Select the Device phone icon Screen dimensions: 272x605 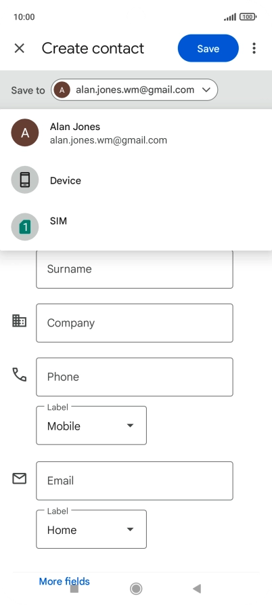[x=24, y=180]
